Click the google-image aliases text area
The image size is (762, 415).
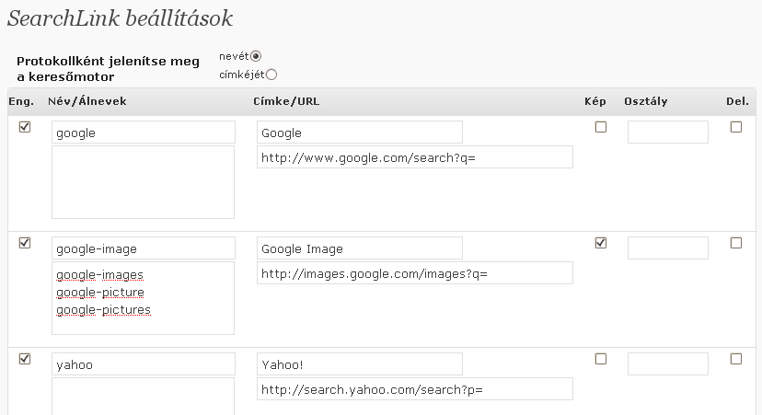(143, 298)
